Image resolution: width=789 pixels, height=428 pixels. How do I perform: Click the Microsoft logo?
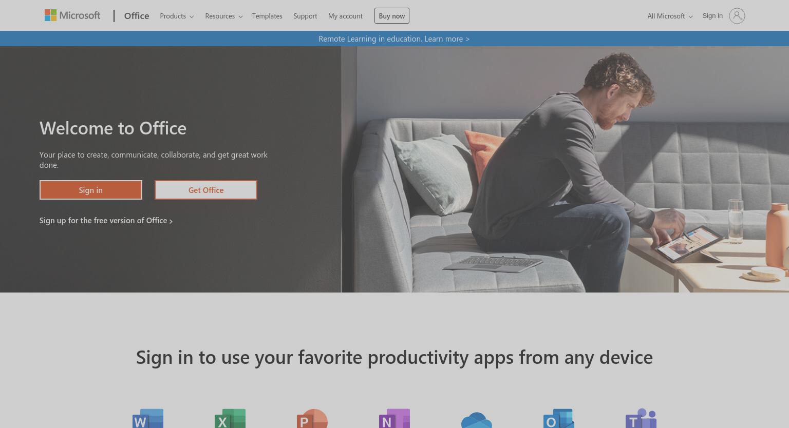(72, 15)
